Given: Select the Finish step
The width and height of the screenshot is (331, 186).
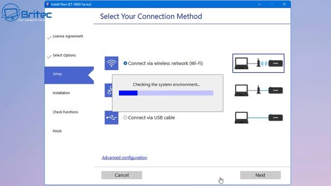Looking at the screenshot, I should pyautogui.click(x=57, y=131).
